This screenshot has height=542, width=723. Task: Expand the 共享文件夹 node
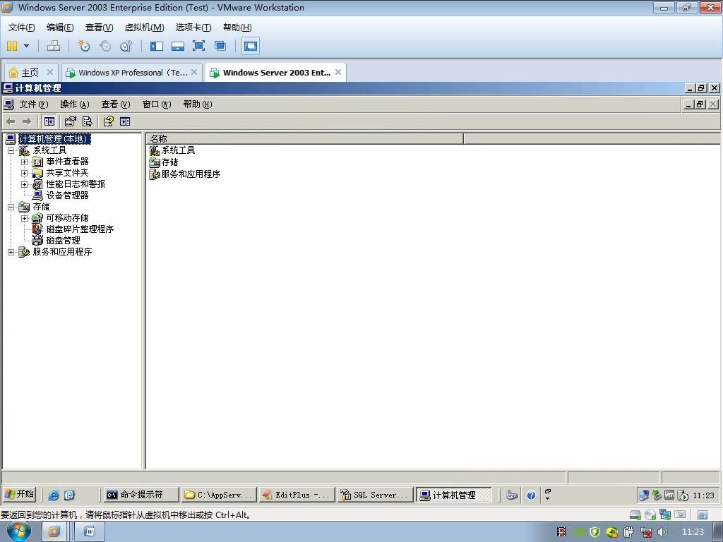point(24,173)
